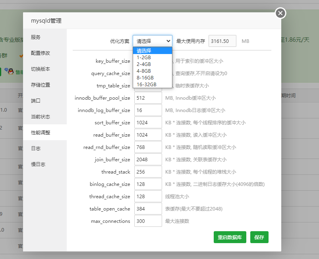
Task: Select the 8-16GB optimization option
Action: pos(145,77)
